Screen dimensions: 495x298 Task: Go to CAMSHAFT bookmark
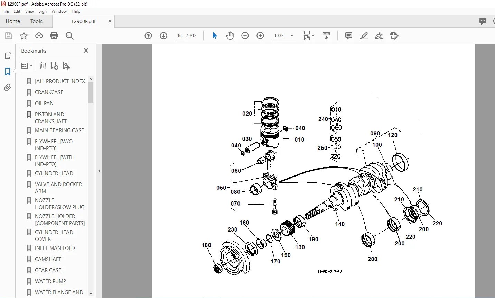click(48, 259)
